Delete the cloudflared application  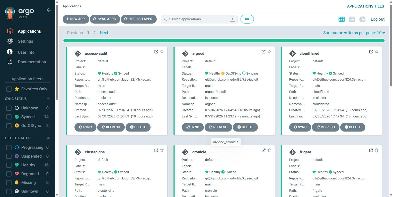tap(353, 127)
